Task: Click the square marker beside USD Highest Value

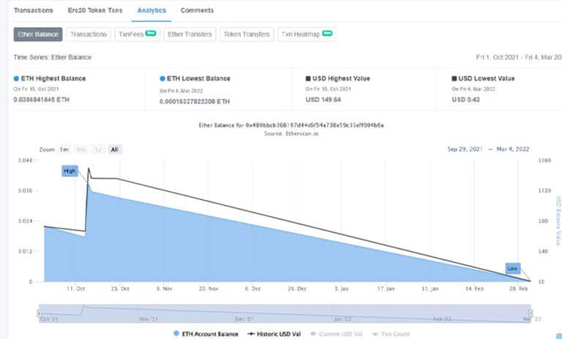Action: (308, 78)
